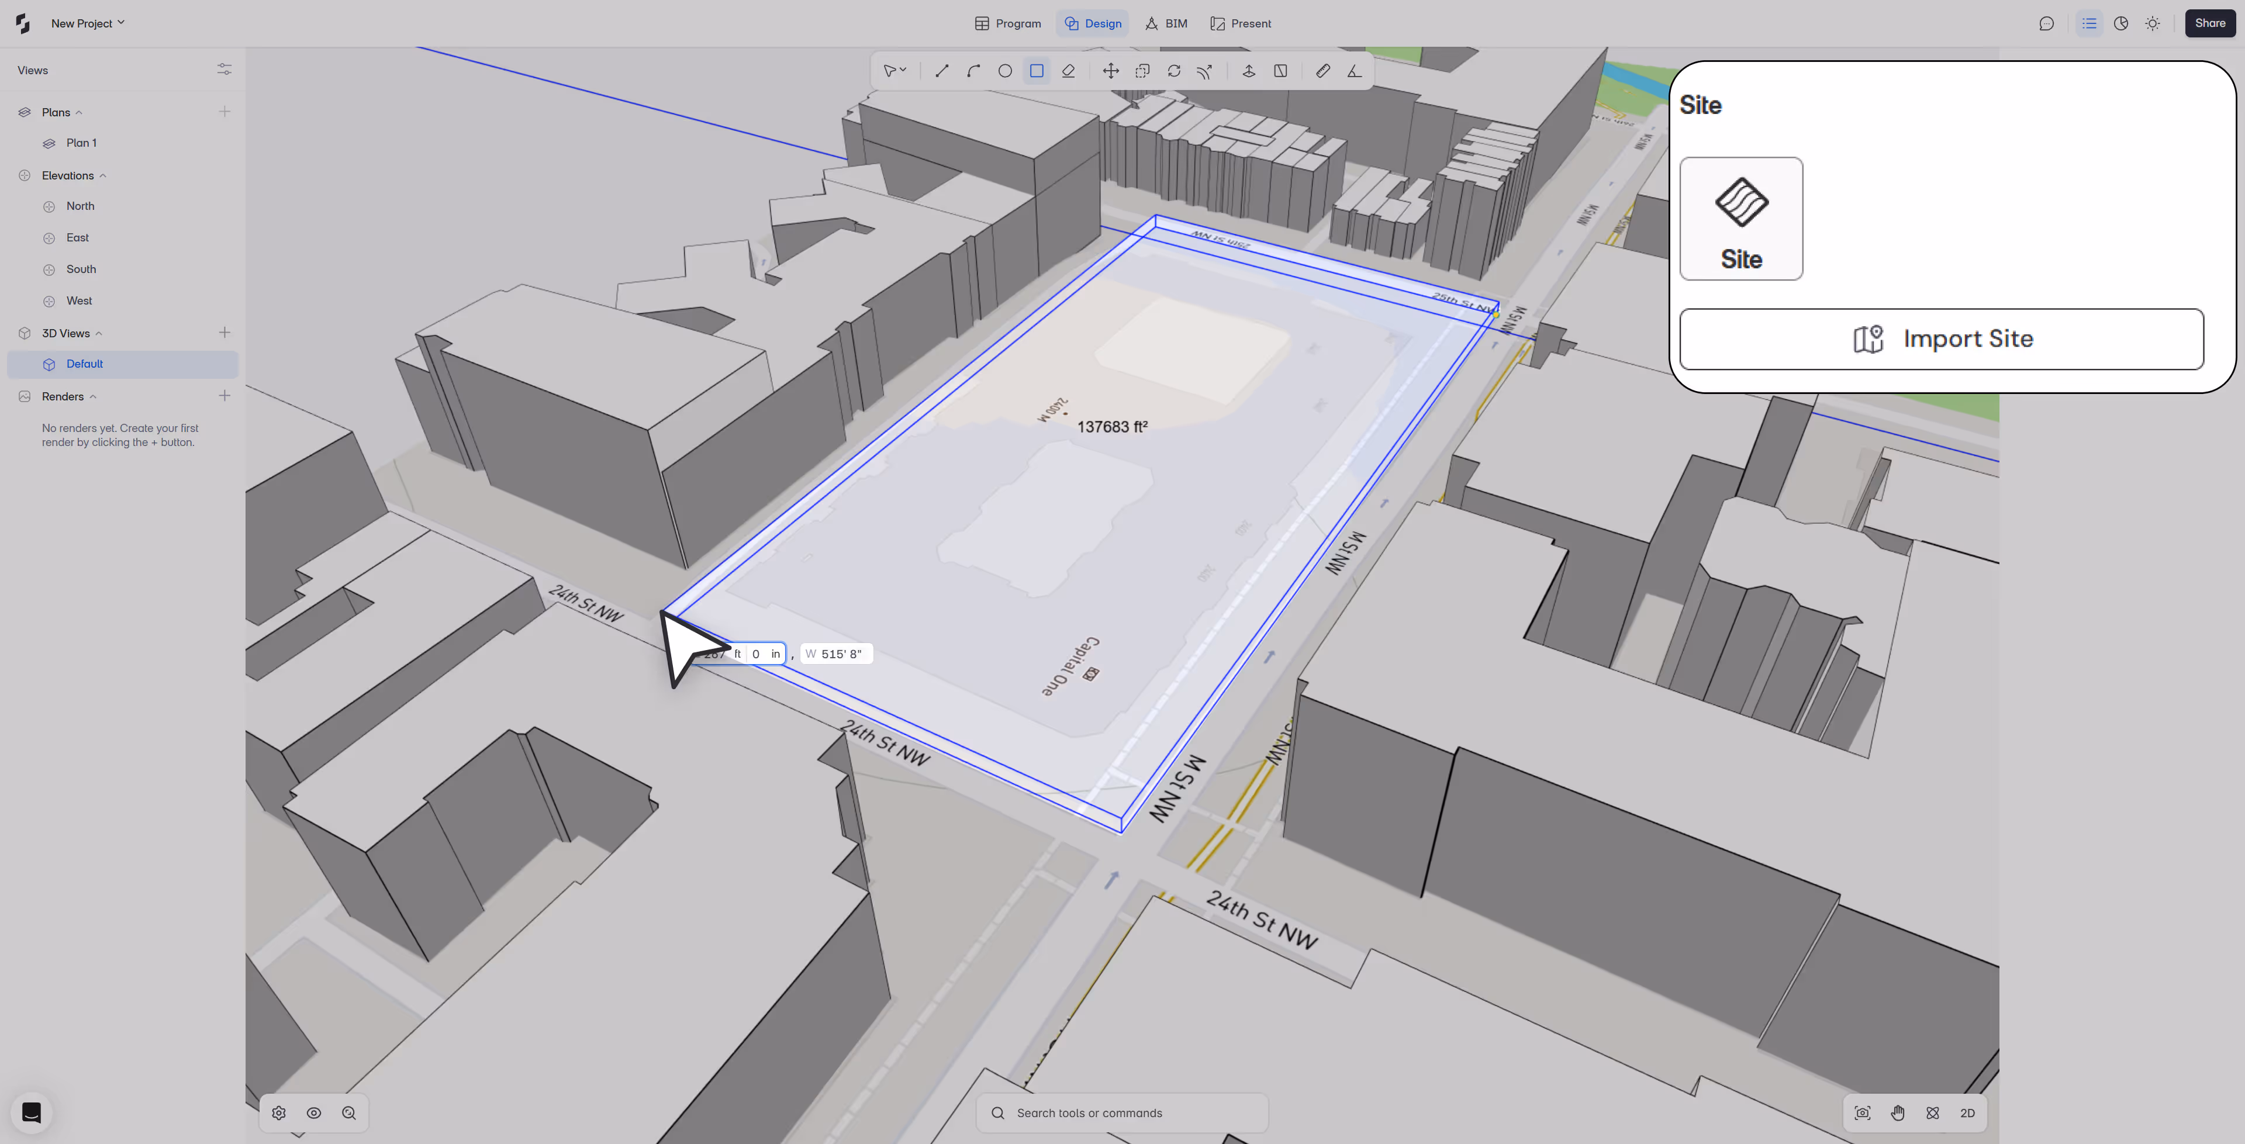Select the Ruler measure tool

tap(1323, 71)
